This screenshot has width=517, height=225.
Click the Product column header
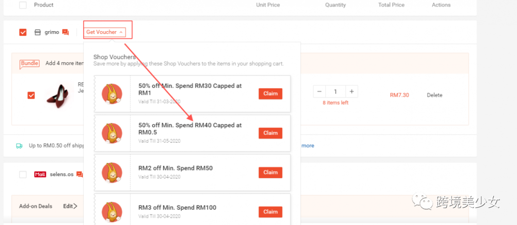pyautogui.click(x=44, y=5)
